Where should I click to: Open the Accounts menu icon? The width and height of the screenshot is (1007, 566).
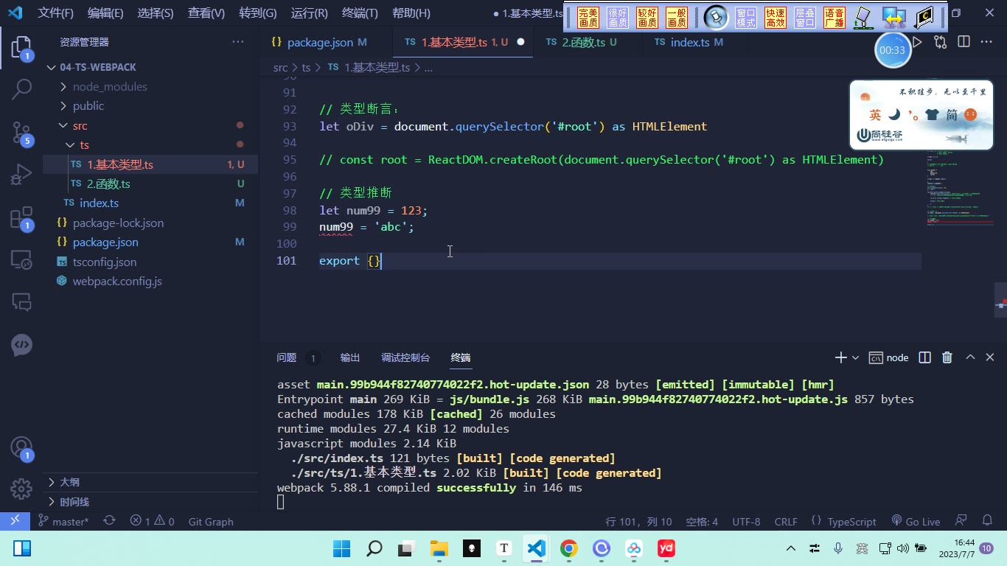[21, 447]
